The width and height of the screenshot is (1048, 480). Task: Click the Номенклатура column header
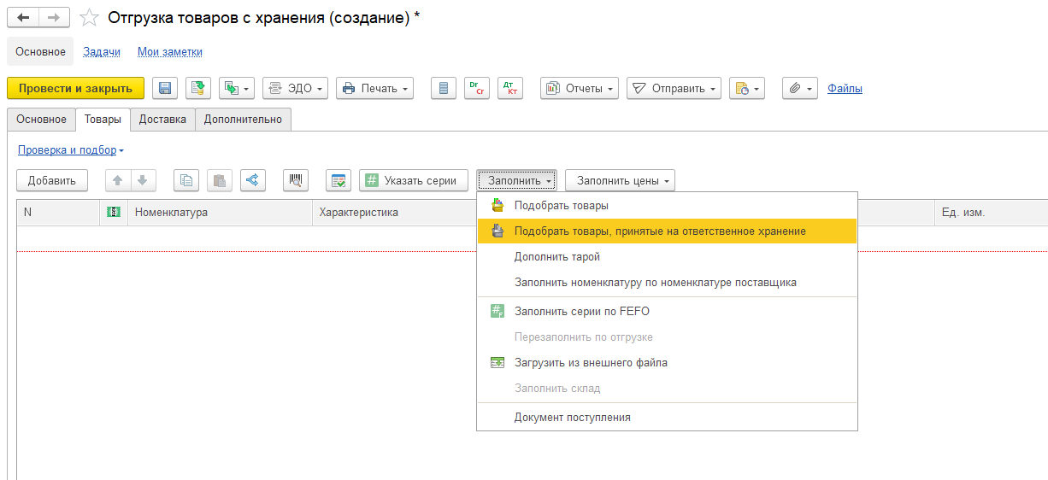pyautogui.click(x=171, y=212)
